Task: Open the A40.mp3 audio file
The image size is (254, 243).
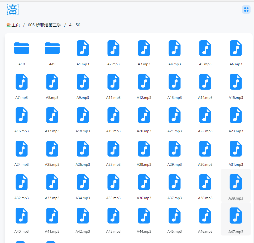Action: tap(22, 216)
